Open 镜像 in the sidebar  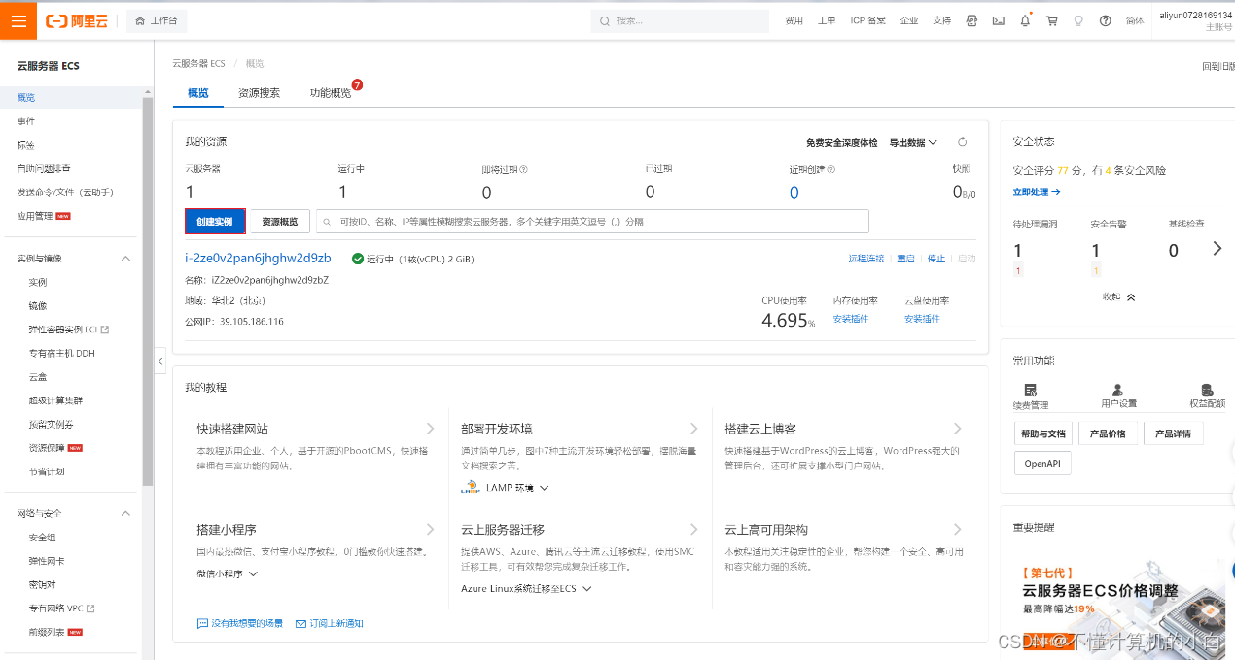tap(38, 305)
